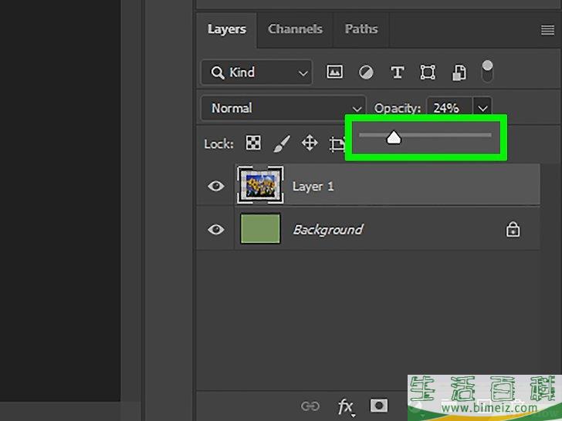Open the Layers panel menu icon
Image resolution: width=562 pixels, height=421 pixels.
click(x=547, y=30)
